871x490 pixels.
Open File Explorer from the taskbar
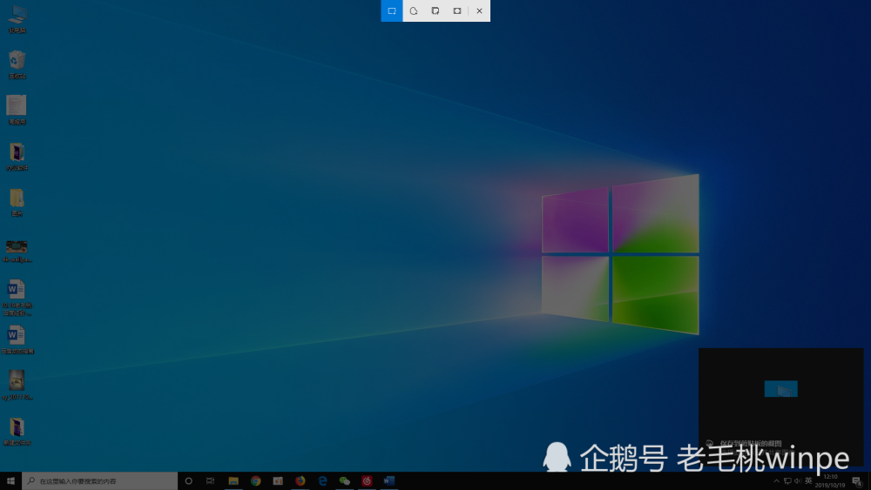click(233, 481)
